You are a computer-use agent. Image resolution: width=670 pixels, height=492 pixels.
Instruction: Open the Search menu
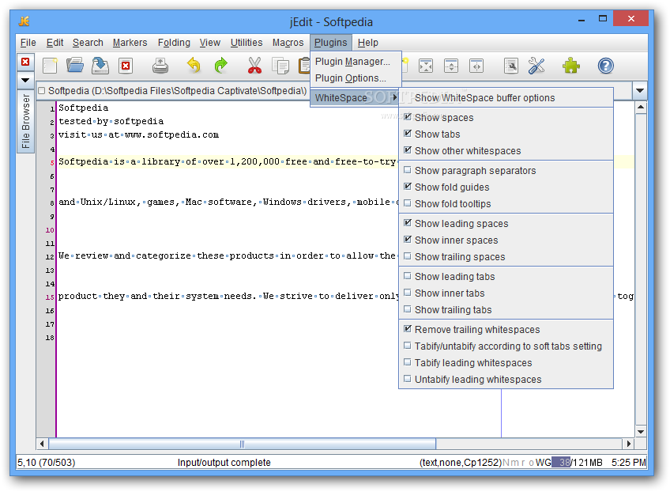coord(88,43)
